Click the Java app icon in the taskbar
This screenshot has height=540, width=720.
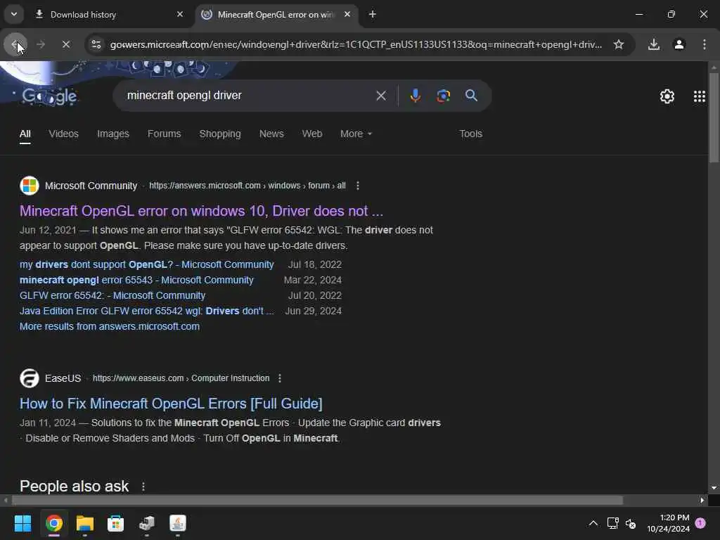pos(178,523)
